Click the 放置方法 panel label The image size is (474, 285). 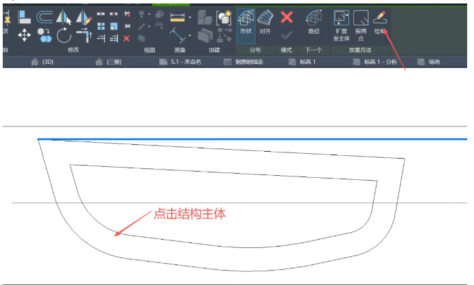coord(359,50)
